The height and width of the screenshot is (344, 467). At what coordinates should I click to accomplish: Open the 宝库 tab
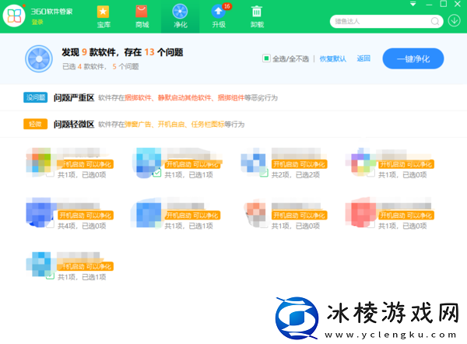tap(104, 16)
